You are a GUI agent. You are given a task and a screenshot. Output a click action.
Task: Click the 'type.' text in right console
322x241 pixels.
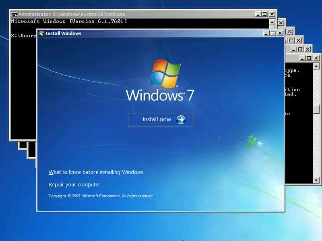tap(293, 71)
